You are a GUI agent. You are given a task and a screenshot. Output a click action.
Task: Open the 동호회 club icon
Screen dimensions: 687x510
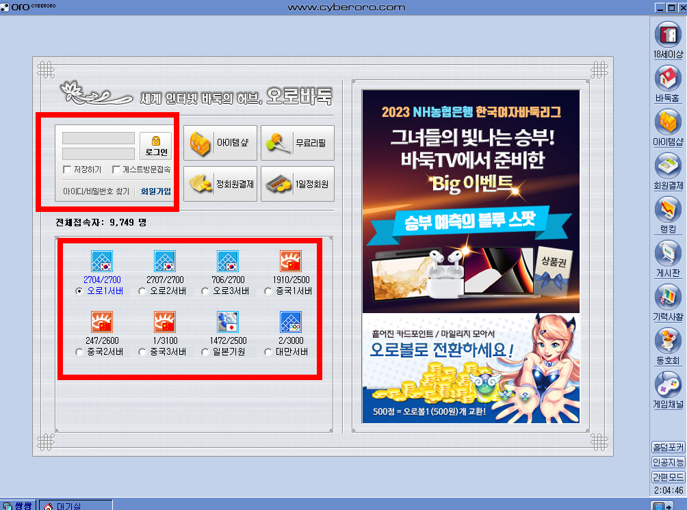(x=668, y=341)
